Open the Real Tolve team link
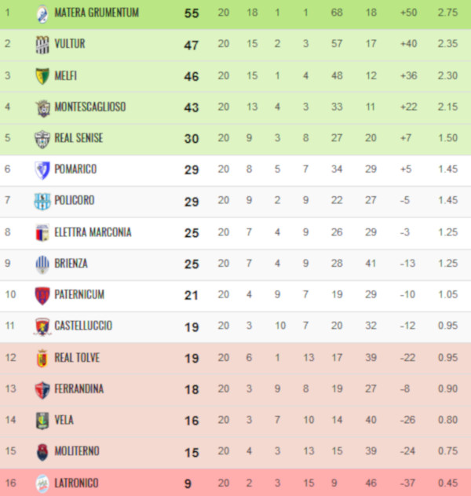The width and height of the screenshot is (471, 496). coord(77,357)
